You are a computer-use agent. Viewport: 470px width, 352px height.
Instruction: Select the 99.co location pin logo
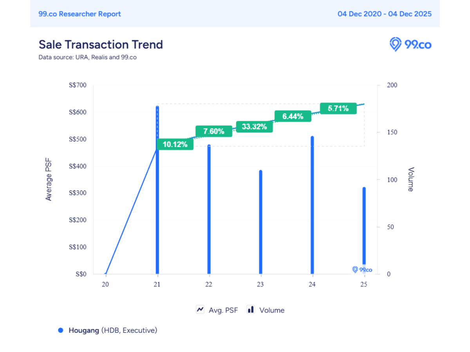pos(395,45)
